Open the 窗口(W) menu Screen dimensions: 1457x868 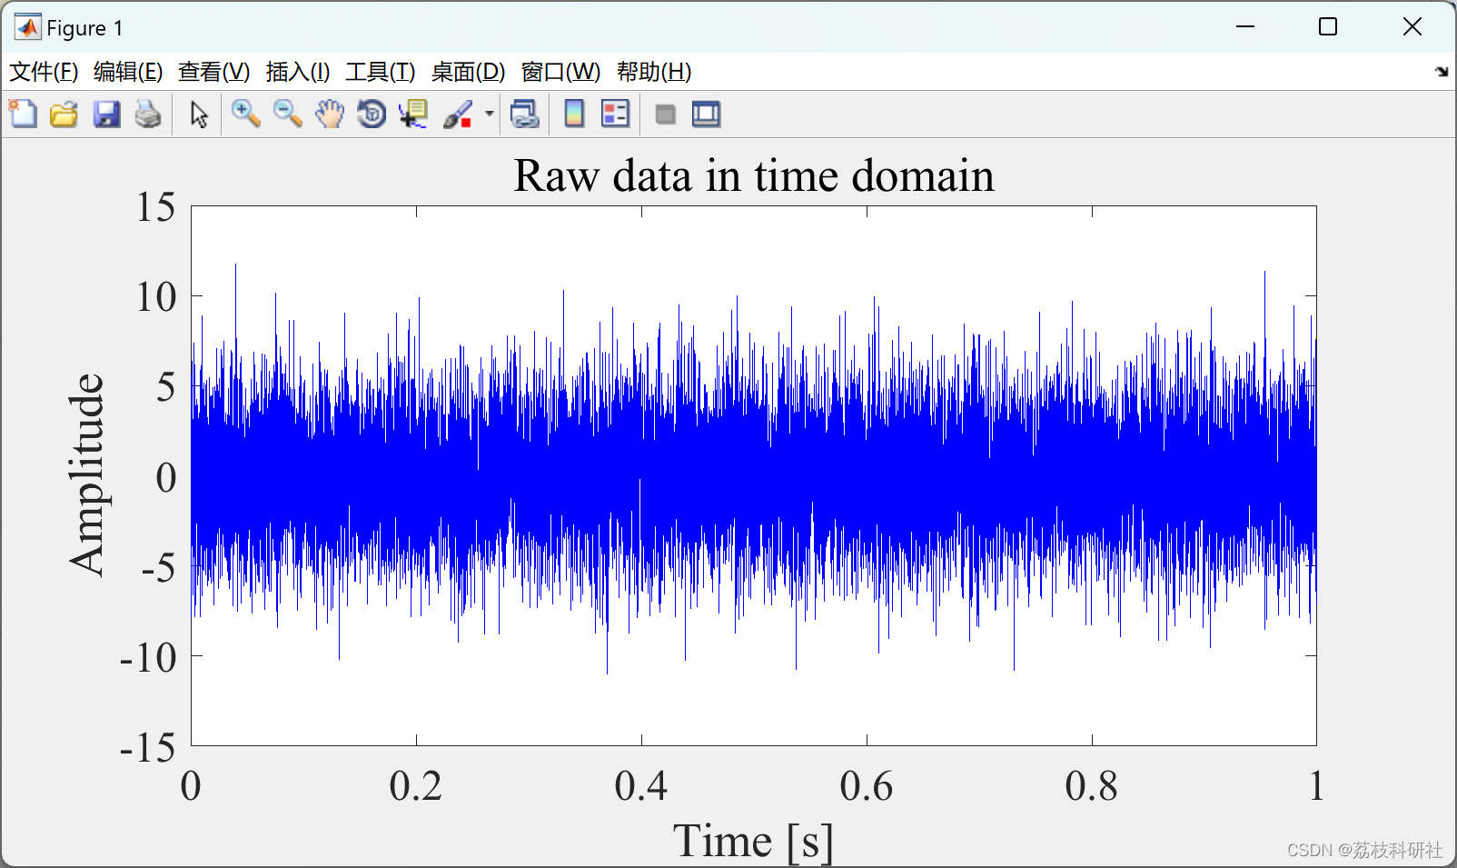click(560, 72)
